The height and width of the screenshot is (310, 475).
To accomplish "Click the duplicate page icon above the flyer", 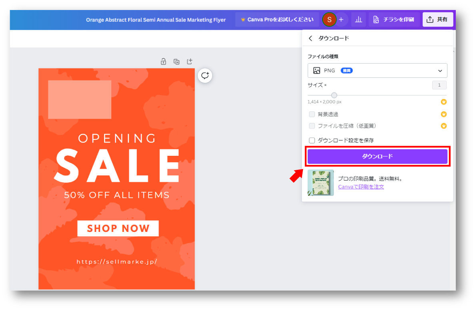I will [176, 62].
